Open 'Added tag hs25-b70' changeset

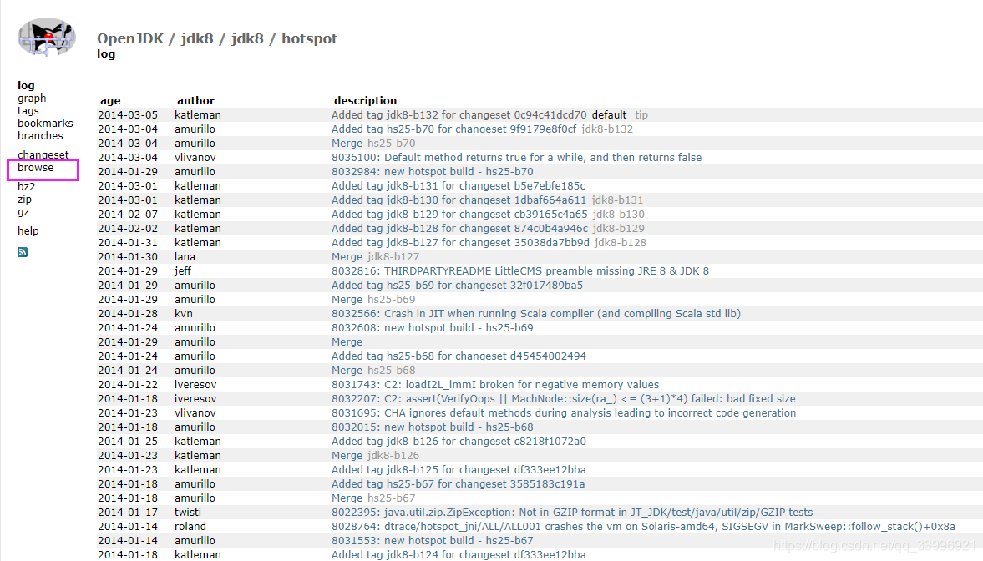click(453, 129)
